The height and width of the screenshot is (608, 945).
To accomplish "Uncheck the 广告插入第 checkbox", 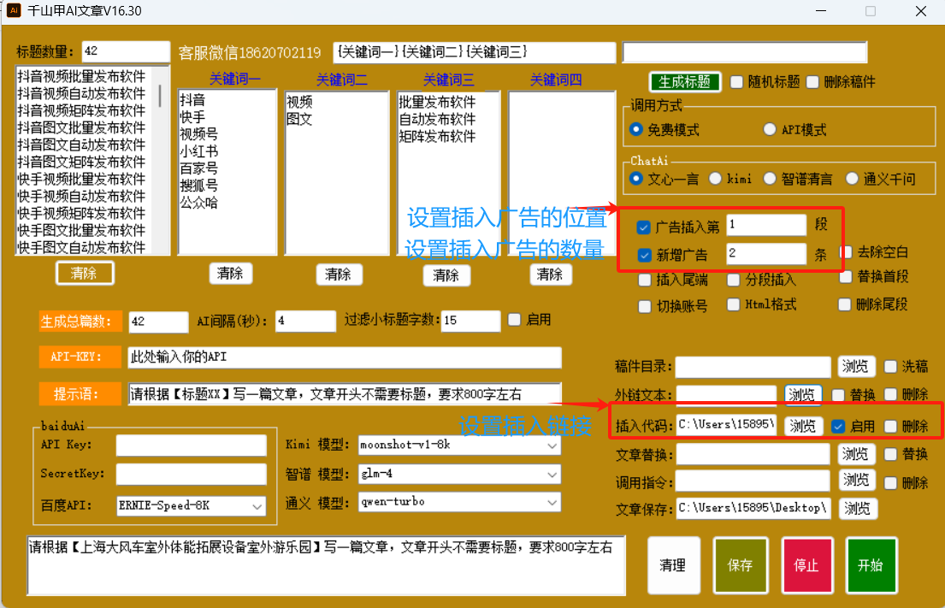I will (x=644, y=227).
